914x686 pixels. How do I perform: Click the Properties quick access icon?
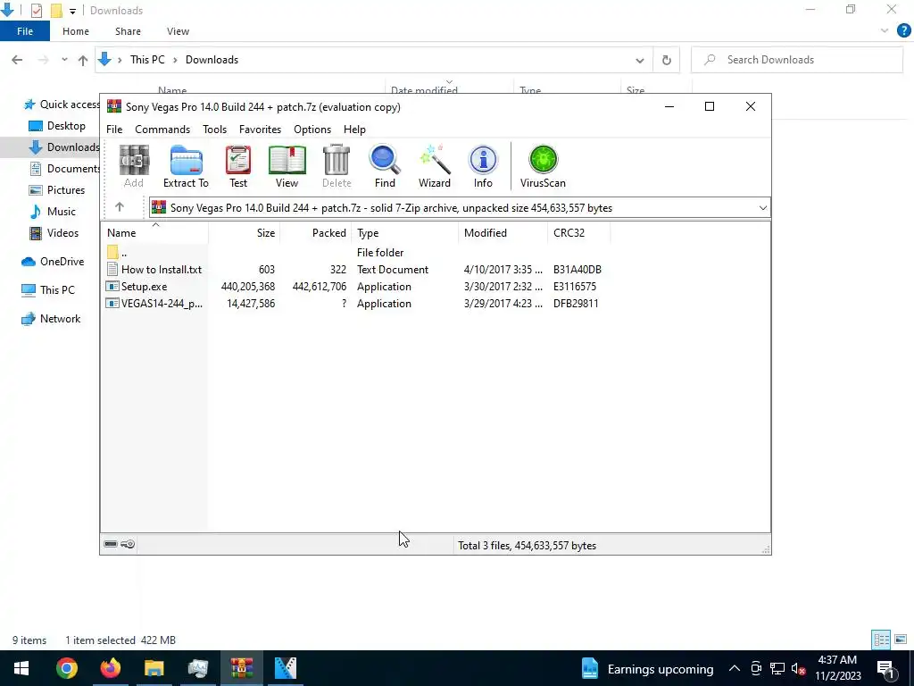[36, 11]
